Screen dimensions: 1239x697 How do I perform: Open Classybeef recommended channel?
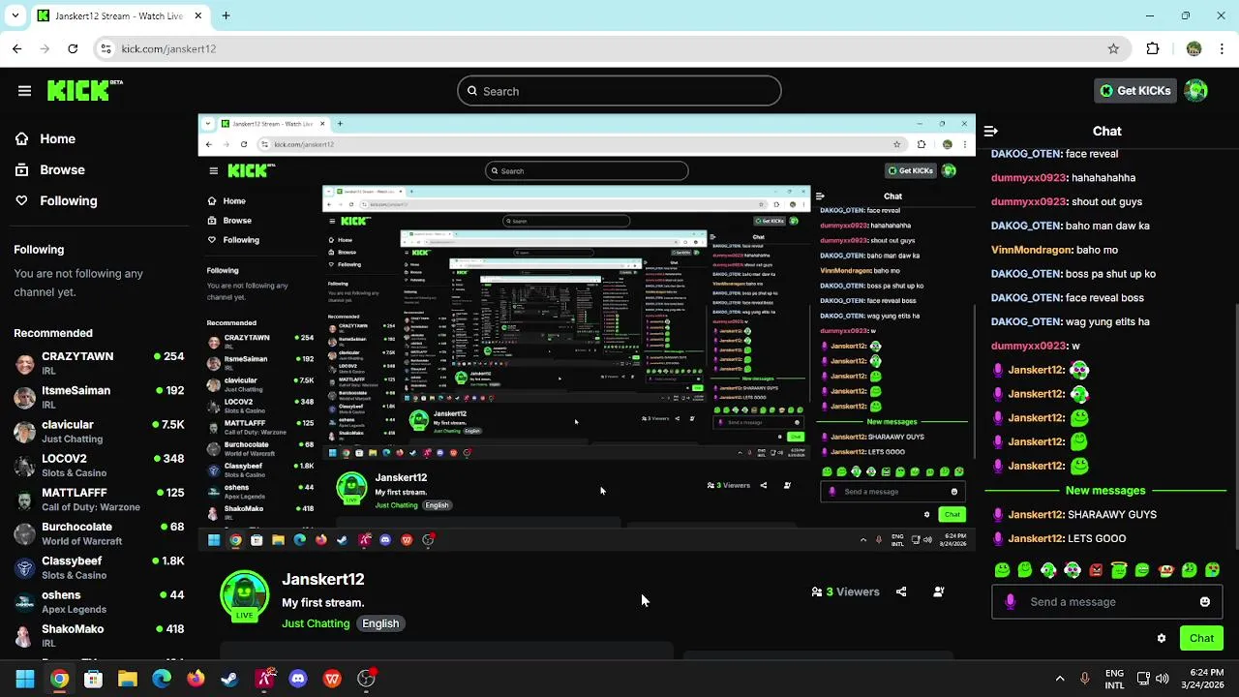tap(99, 567)
